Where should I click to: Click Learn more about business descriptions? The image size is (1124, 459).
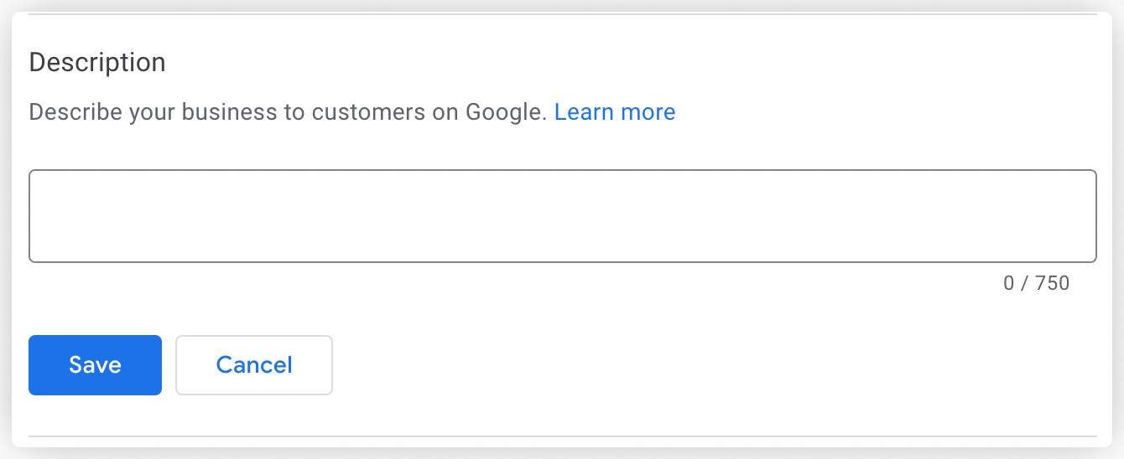click(614, 112)
